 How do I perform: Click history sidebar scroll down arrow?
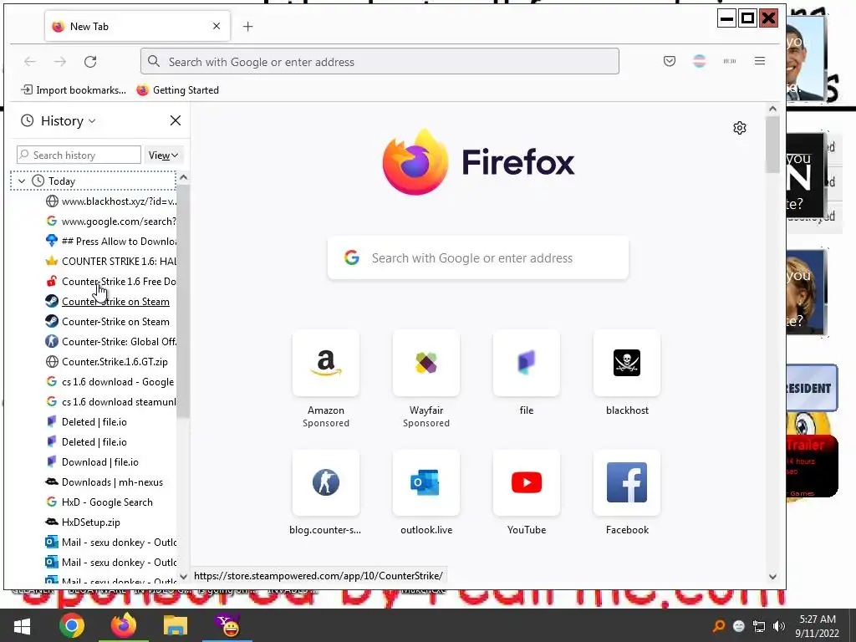pos(183,576)
